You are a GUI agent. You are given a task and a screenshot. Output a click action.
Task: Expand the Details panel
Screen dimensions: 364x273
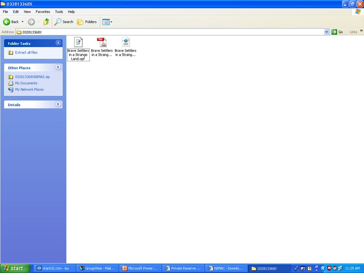(x=58, y=104)
